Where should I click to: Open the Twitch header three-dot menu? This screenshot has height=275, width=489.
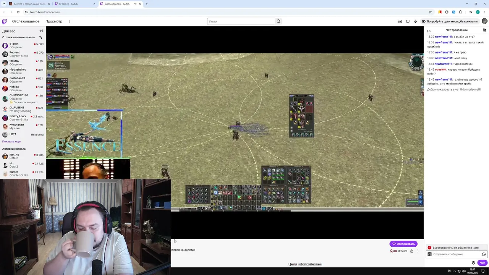(x=70, y=21)
